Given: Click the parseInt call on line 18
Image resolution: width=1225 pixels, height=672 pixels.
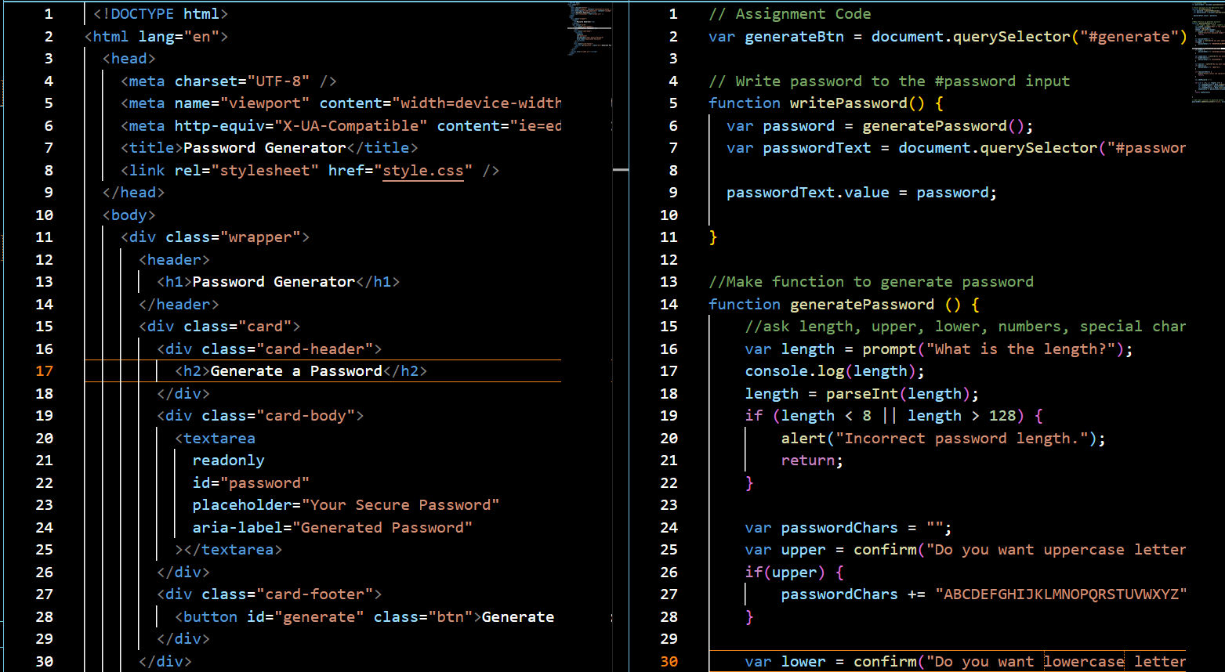Looking at the screenshot, I should click(x=862, y=393).
